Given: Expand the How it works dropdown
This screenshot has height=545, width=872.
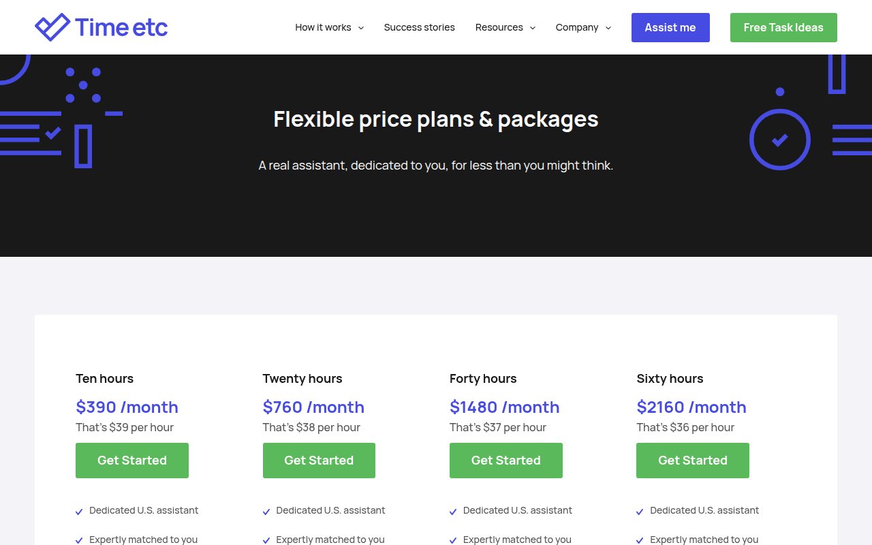Looking at the screenshot, I should click(329, 27).
